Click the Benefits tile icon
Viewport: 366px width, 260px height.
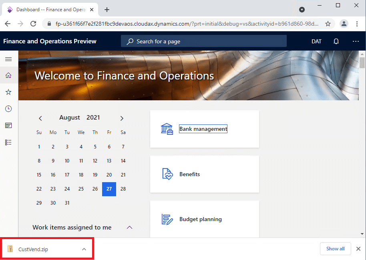click(x=167, y=174)
